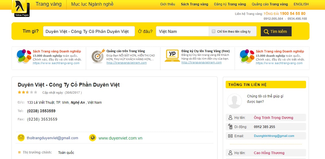Focus the 'Tìm gì?' search field
This screenshot has width=325, height=159.
[x=89, y=32]
